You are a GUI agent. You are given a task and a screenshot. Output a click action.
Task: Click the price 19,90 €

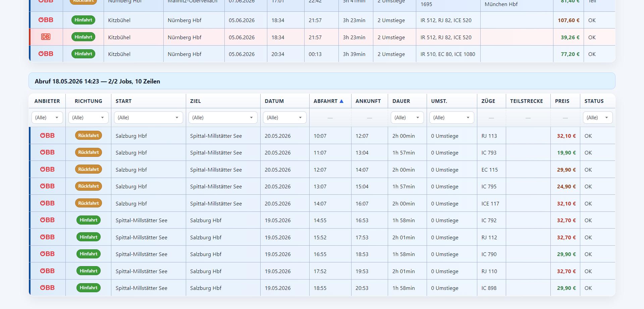pos(566,153)
